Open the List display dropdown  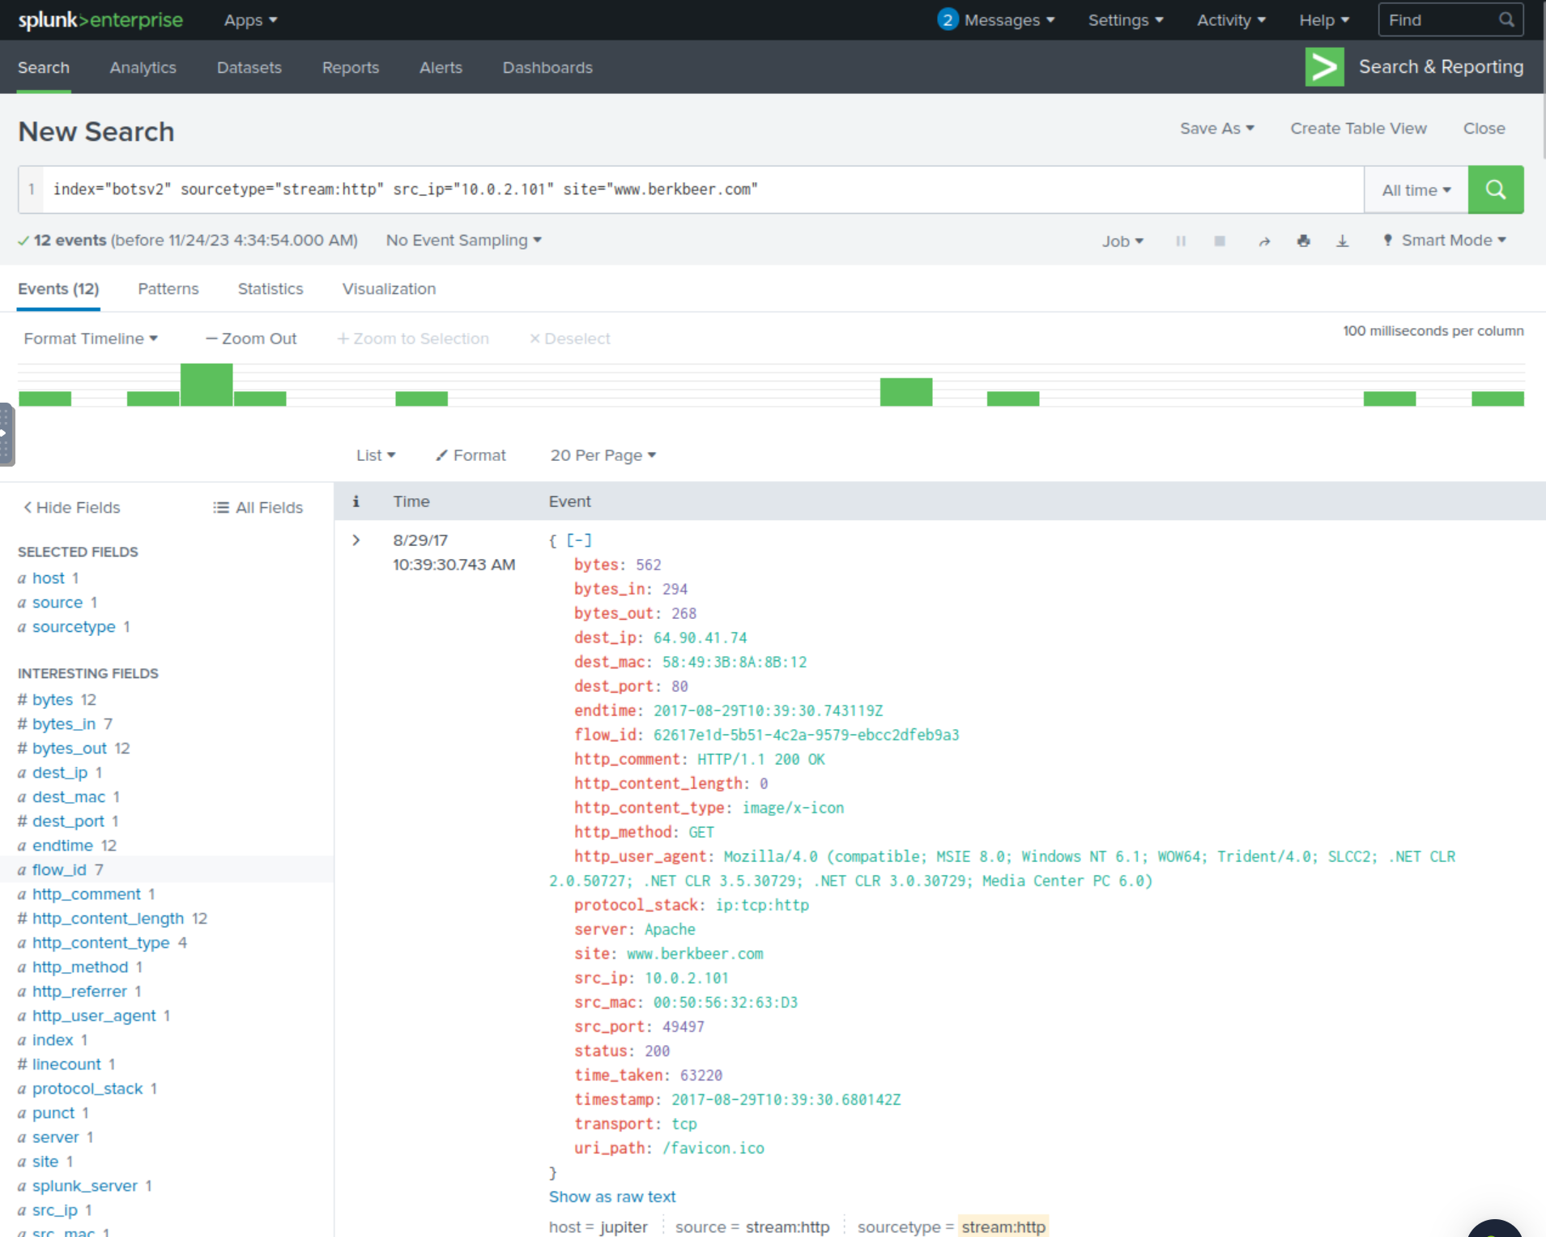coord(376,455)
